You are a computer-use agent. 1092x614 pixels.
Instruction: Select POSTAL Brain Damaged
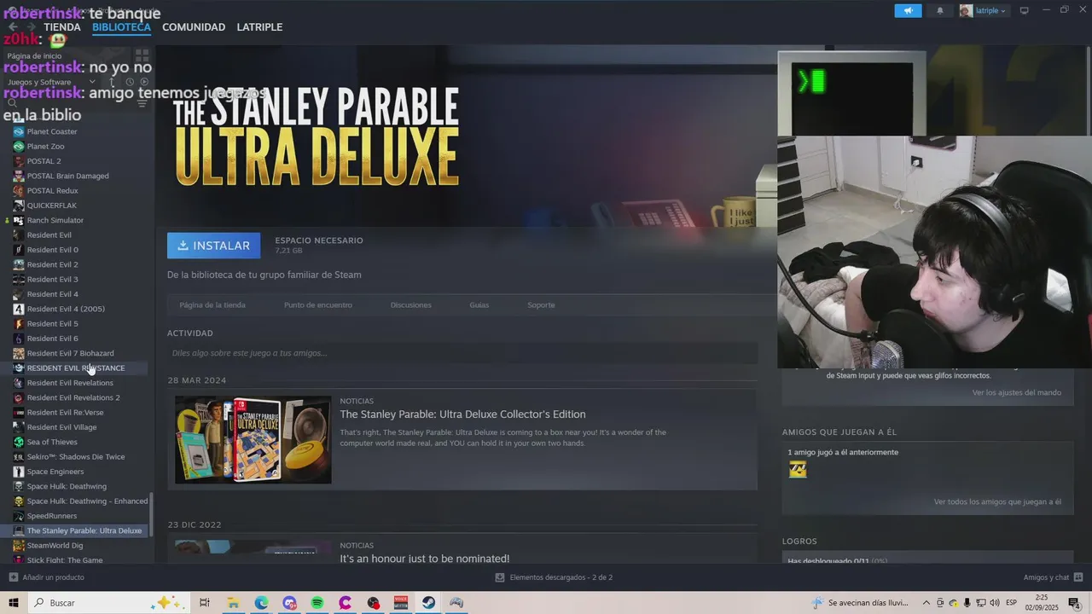pos(67,176)
